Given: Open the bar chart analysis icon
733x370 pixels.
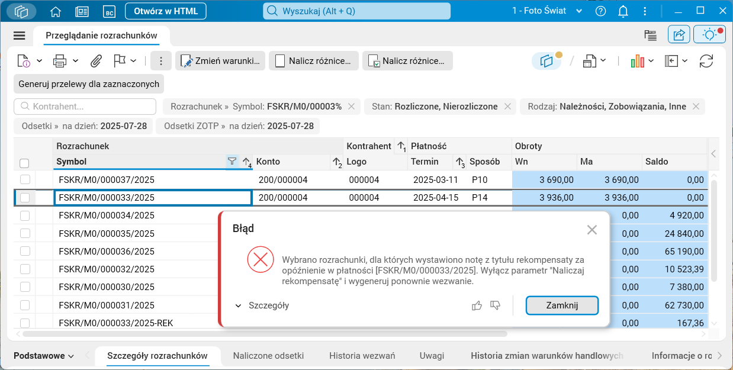Looking at the screenshot, I should pos(639,60).
